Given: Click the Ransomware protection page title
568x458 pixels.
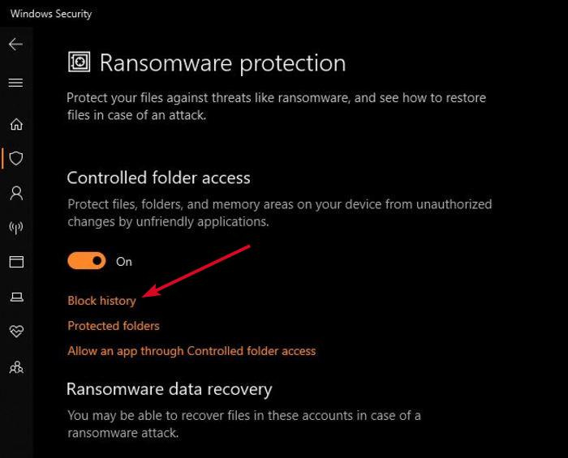Looking at the screenshot, I should point(222,62).
